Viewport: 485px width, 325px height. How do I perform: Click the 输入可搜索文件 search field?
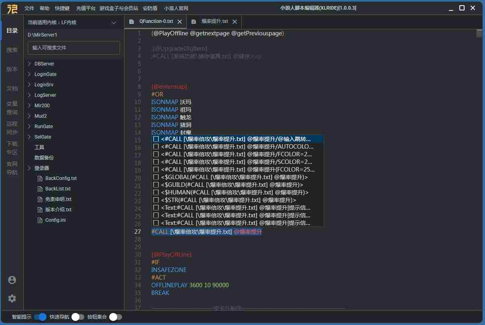coord(74,48)
